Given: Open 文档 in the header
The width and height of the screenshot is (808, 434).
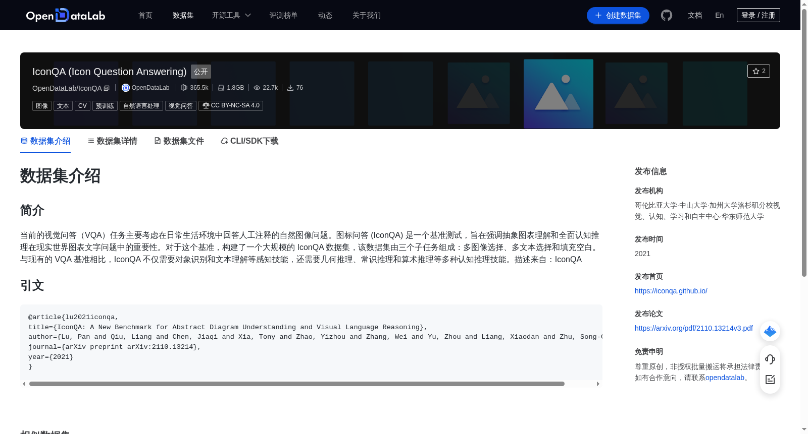Looking at the screenshot, I should pos(695,15).
